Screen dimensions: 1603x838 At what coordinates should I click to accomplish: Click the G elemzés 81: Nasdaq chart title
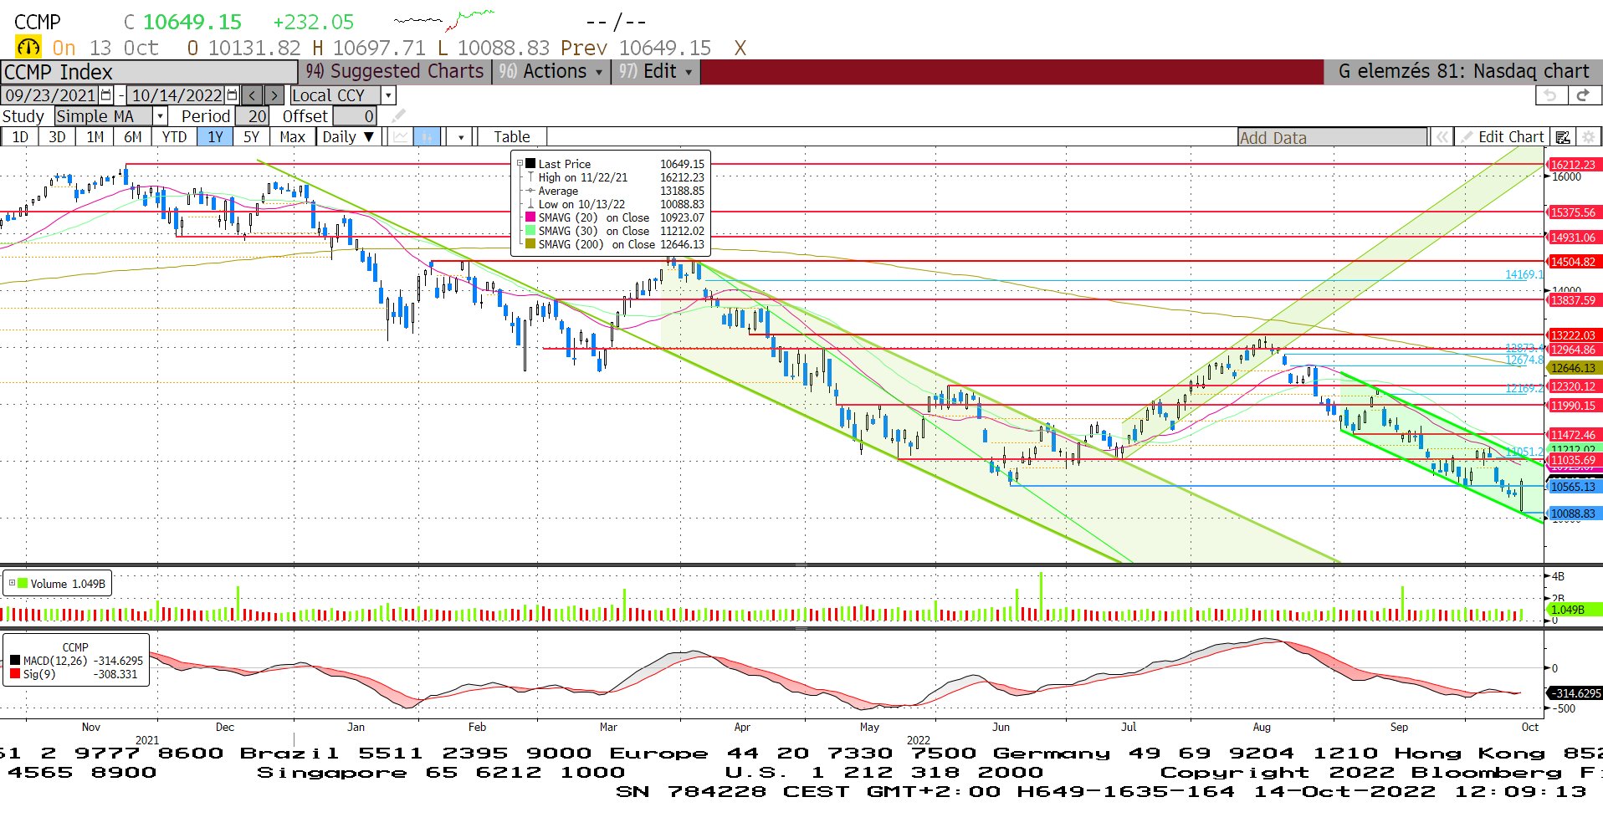(x=1463, y=72)
